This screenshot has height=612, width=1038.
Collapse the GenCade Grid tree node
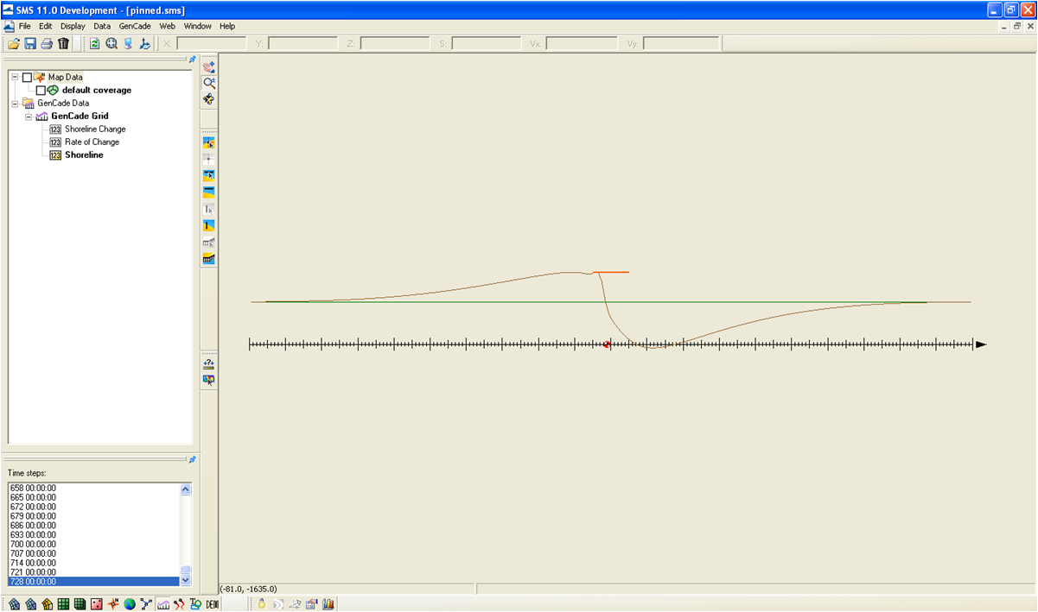(x=29, y=116)
